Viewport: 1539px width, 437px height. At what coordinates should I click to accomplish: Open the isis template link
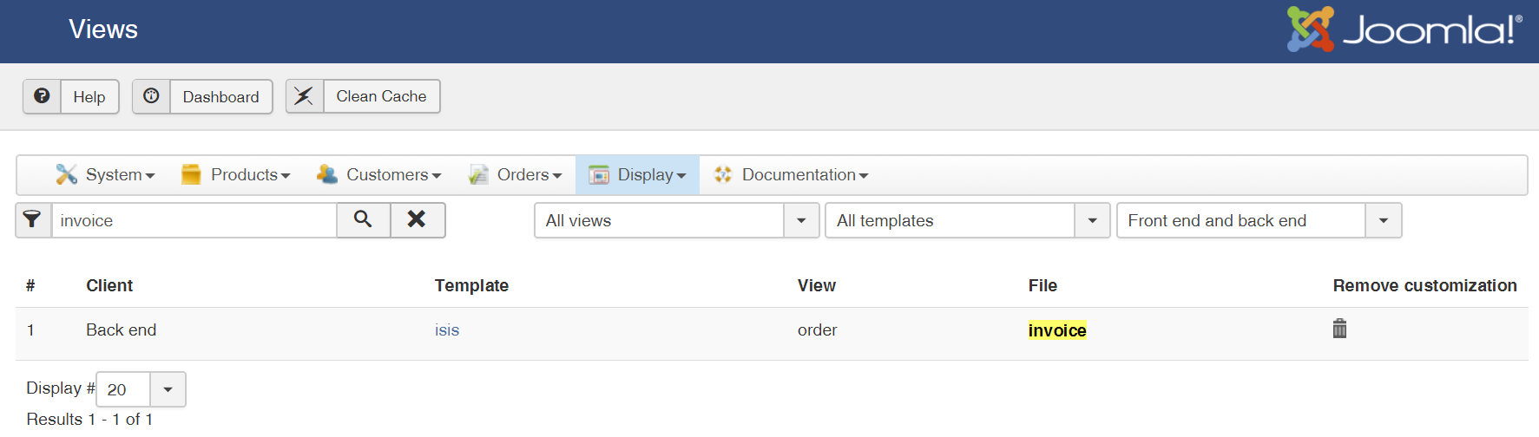(x=447, y=330)
